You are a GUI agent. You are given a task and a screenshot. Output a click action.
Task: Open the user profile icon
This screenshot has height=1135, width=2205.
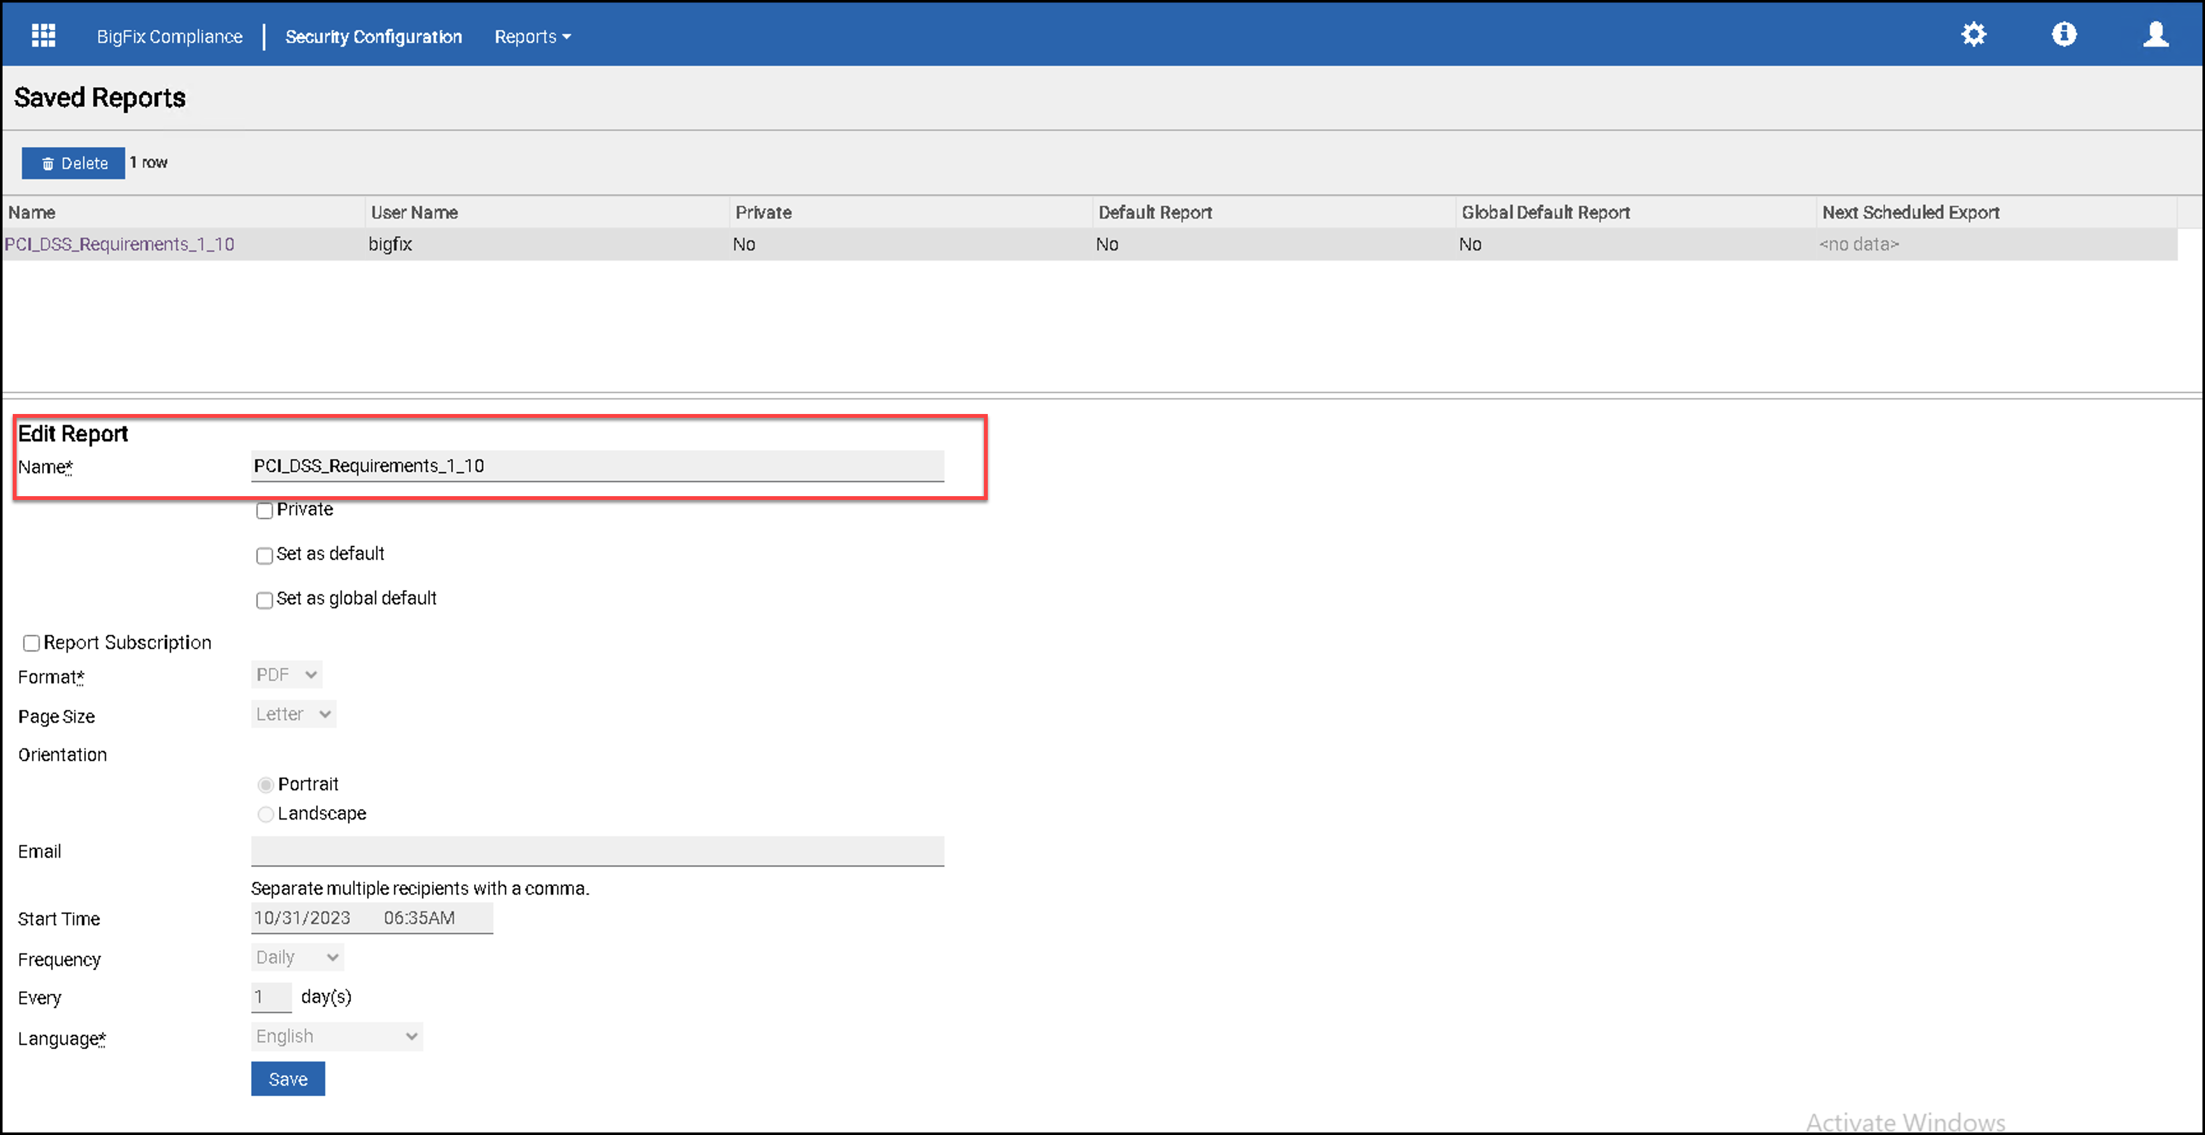[2155, 35]
